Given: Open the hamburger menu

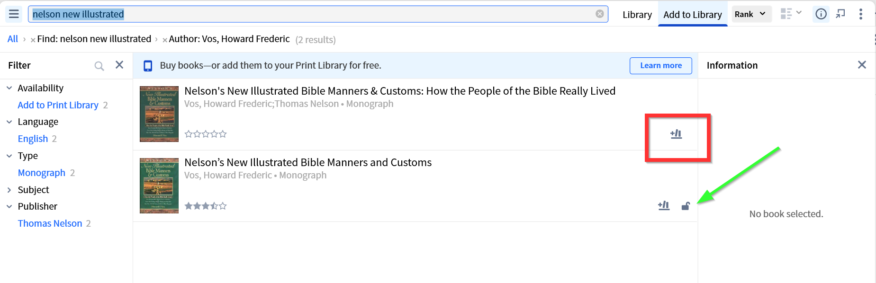Looking at the screenshot, I should (x=14, y=14).
